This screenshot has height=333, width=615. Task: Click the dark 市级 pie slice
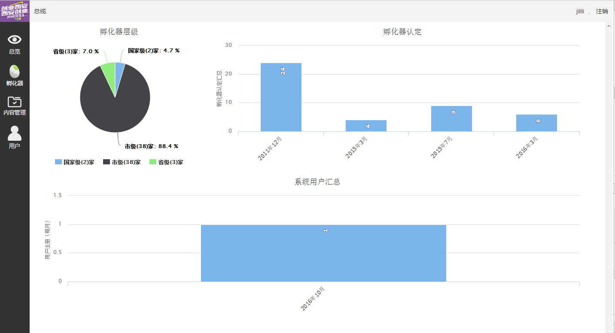coord(115,107)
